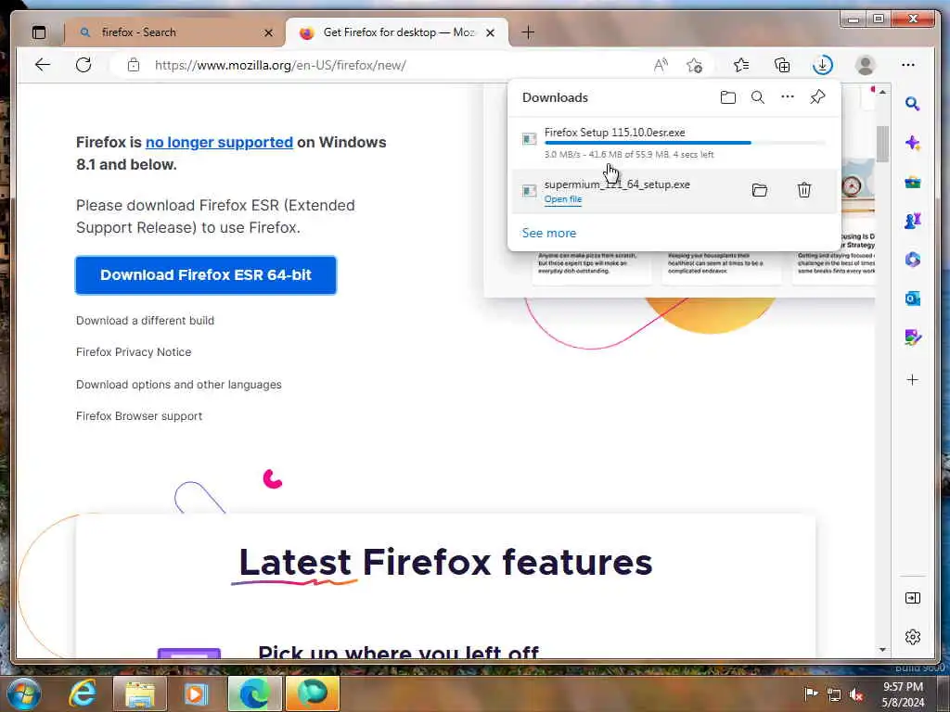This screenshot has width=950, height=712.
Task: Open Tools briefcase icon in sidebar
Action: (913, 183)
